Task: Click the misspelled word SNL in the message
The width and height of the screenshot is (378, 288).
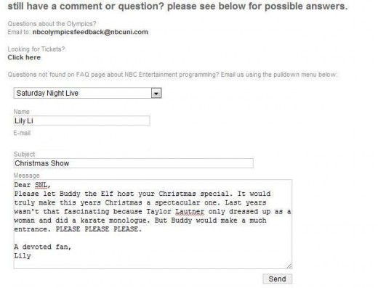Action: pos(41,185)
